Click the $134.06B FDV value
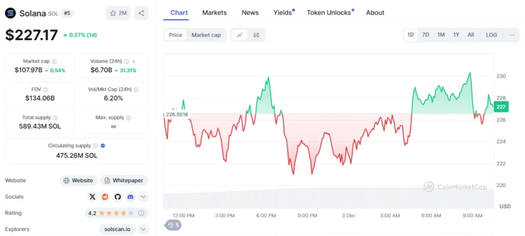 (40, 98)
